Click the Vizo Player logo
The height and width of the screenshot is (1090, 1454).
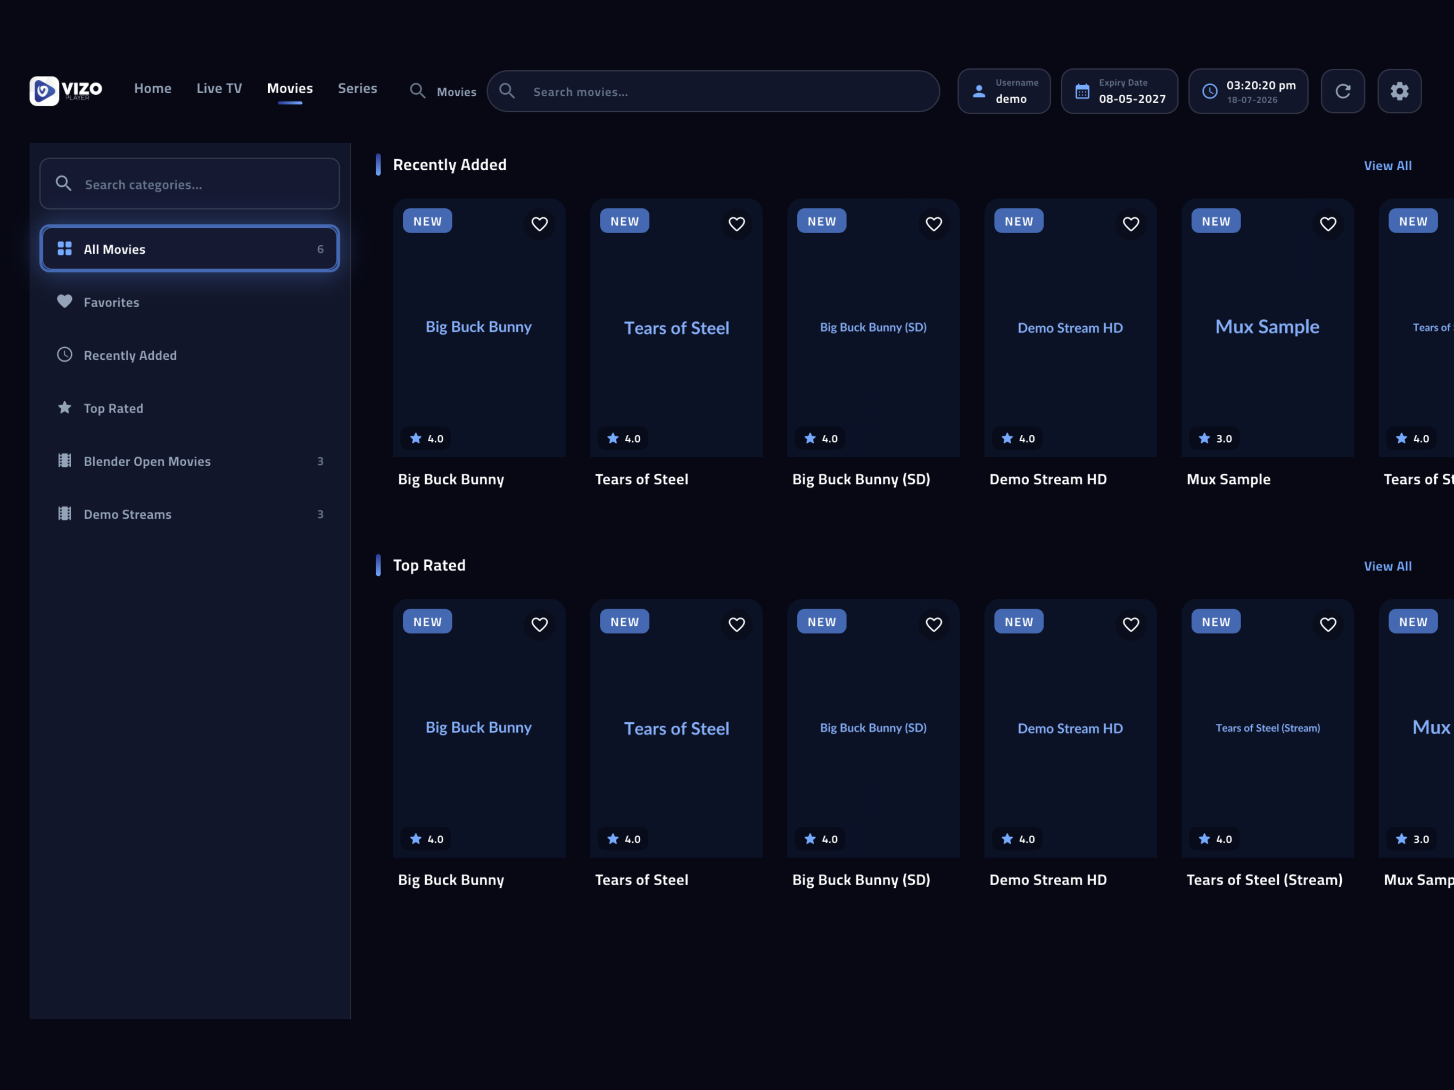pyautogui.click(x=66, y=90)
